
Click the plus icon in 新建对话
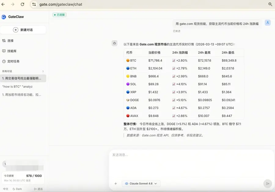click(16, 30)
